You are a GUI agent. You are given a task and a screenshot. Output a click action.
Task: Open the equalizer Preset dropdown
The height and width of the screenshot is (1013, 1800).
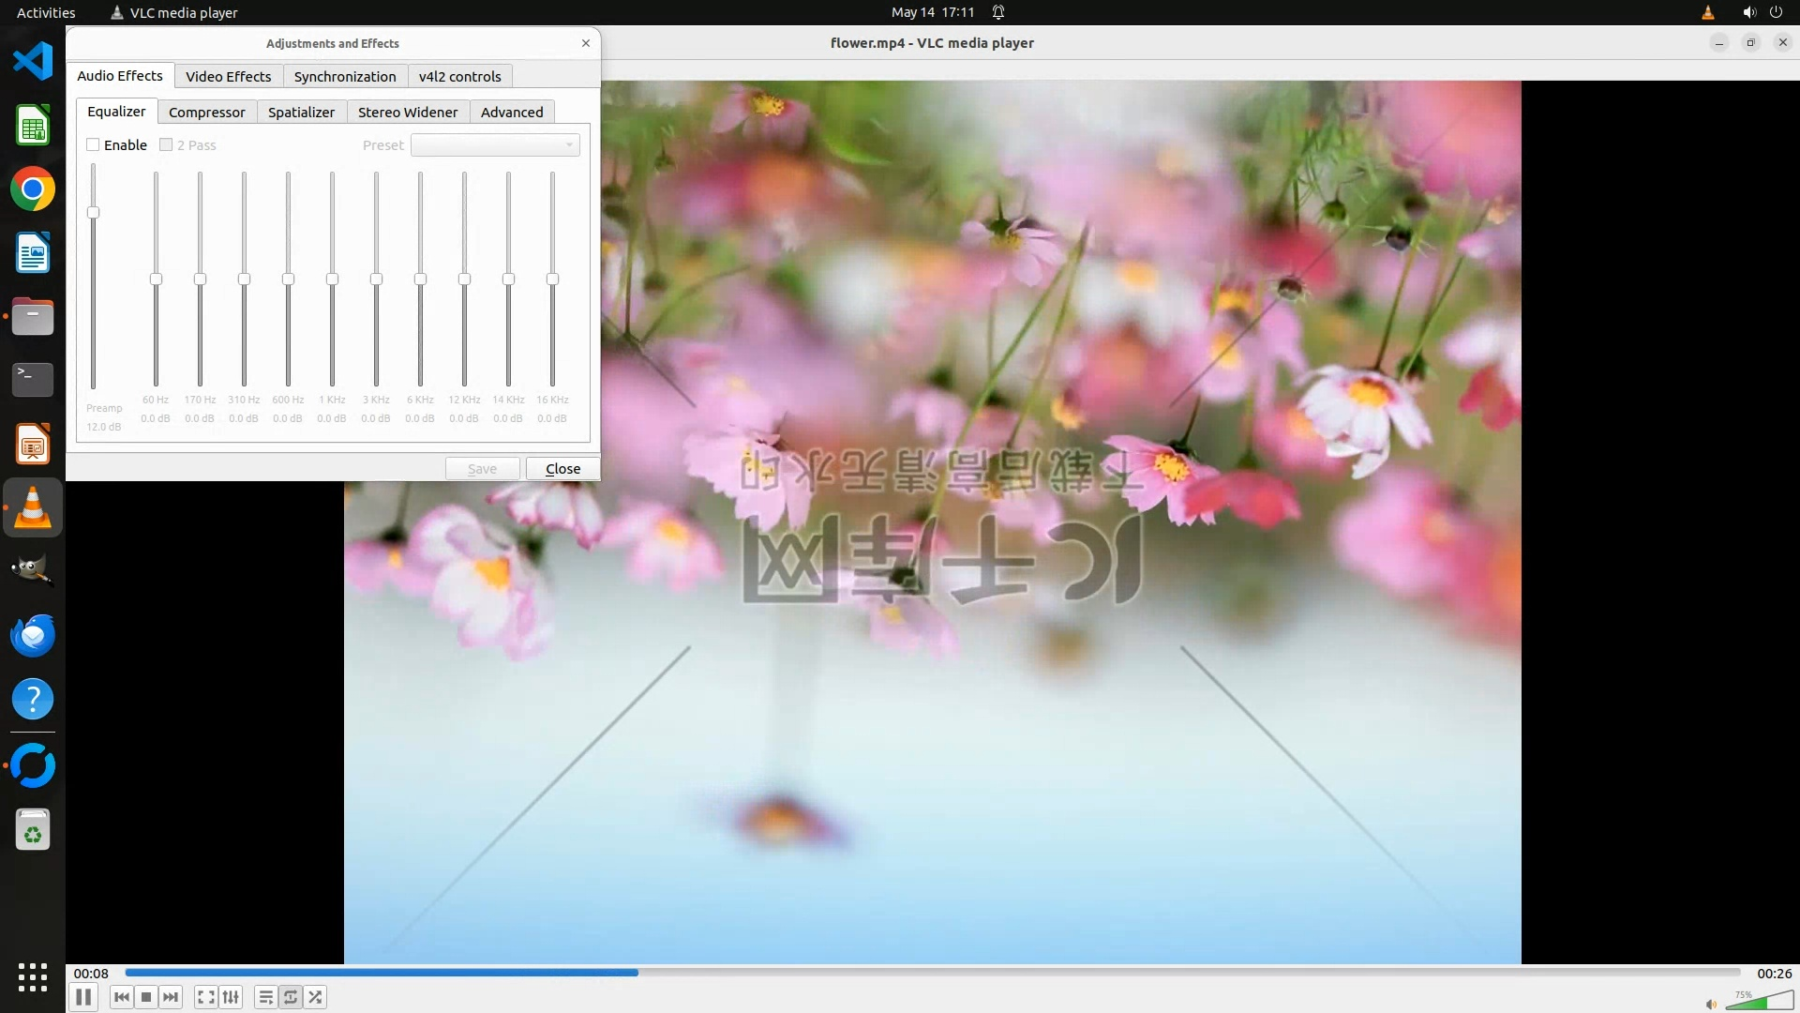coord(495,144)
